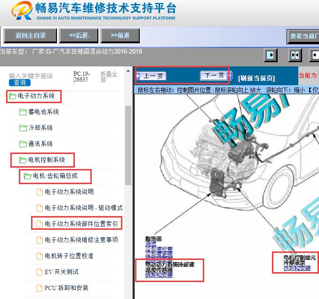Click the 返回主目录 button
Viewport: 319px width, 299px height.
[30, 36]
